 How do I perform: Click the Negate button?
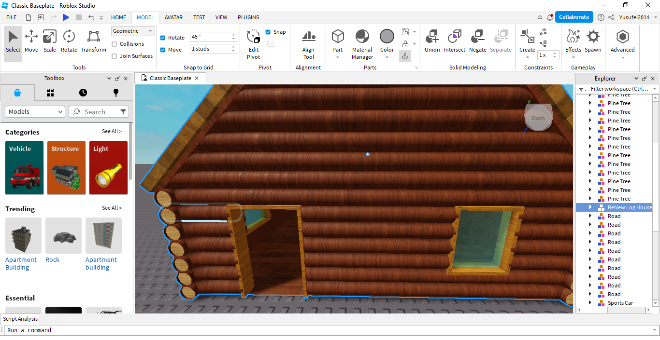[478, 41]
